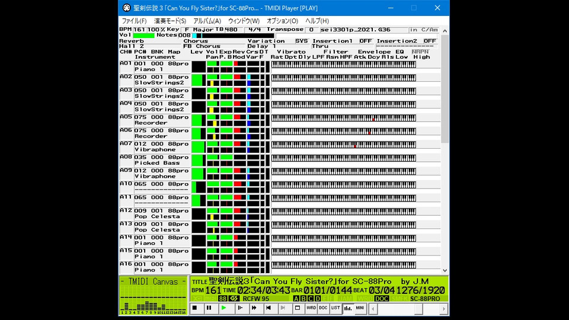The height and width of the screenshot is (320, 569).
Task: Click the 'Picked Bass' instrument name
Action: [x=157, y=163]
